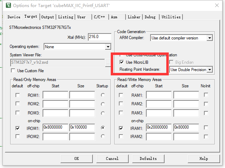
Task: Toggle the IROM1 default checkbox
Action: click(18, 128)
